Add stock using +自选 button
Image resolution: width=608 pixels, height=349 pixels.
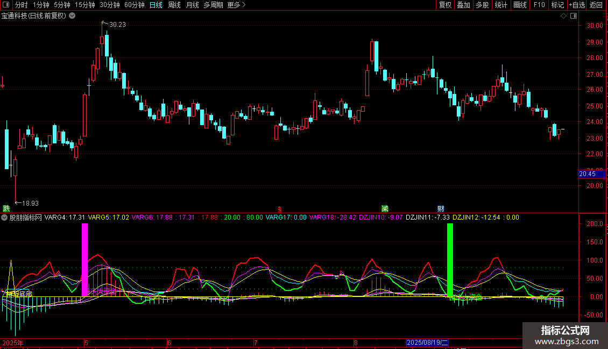pyautogui.click(x=576, y=5)
